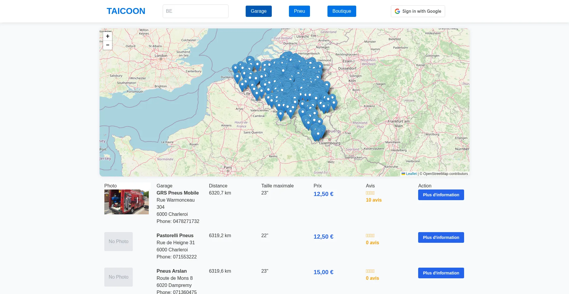The width and height of the screenshot is (569, 294).
Task: Sign in with Google
Action: 418,11
